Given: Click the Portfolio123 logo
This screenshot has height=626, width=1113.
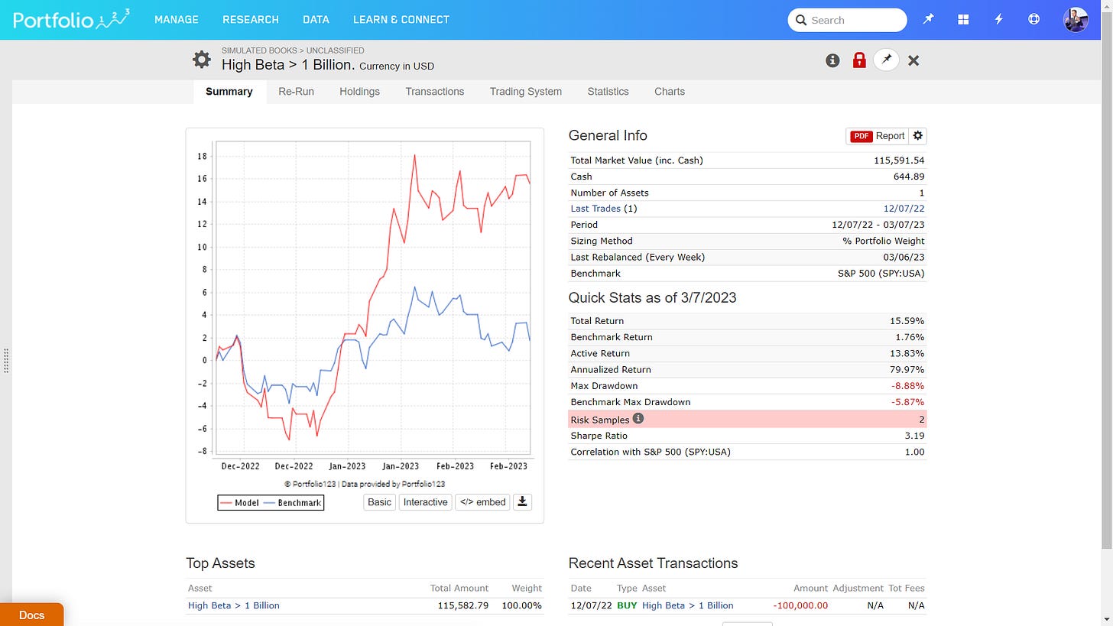Looking at the screenshot, I should coord(71,19).
